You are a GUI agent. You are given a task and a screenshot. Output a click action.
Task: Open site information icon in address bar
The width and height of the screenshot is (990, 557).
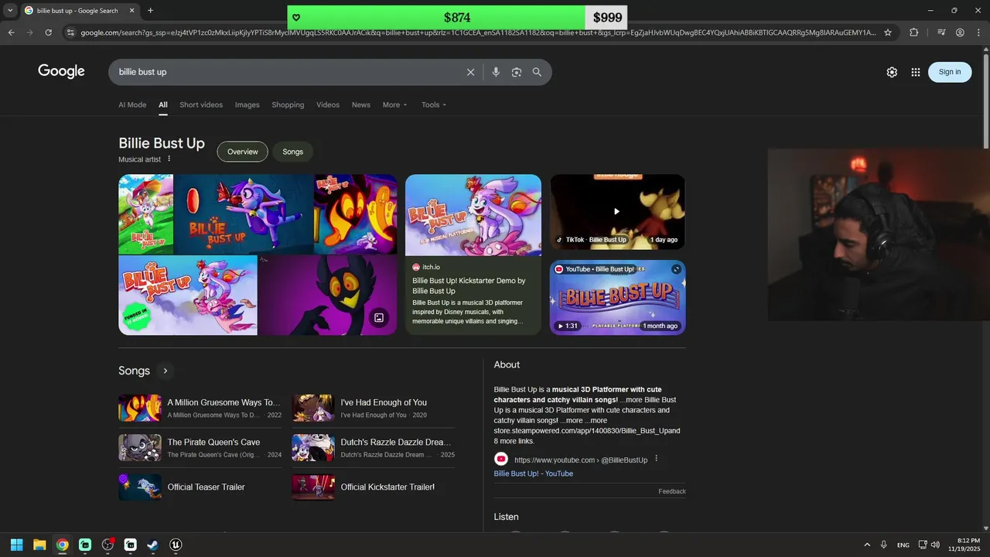tap(70, 32)
